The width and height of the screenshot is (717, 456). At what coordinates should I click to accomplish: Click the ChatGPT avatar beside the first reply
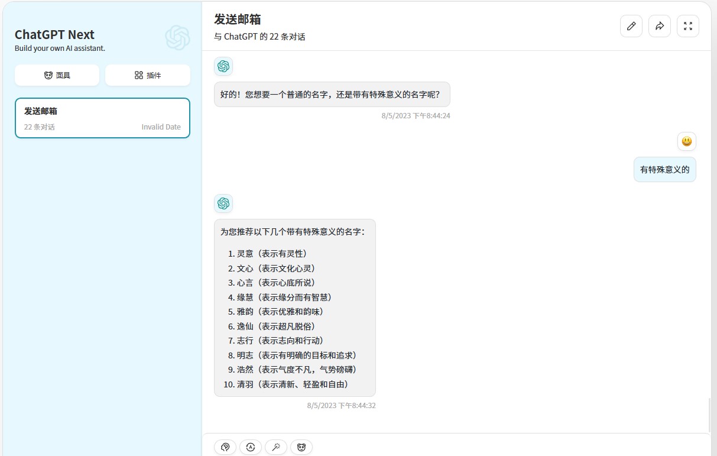pyautogui.click(x=223, y=66)
